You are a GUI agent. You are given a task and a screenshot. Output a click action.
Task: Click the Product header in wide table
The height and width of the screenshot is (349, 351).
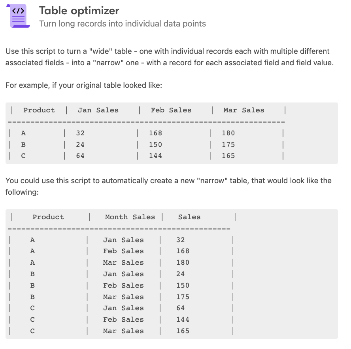click(x=39, y=110)
